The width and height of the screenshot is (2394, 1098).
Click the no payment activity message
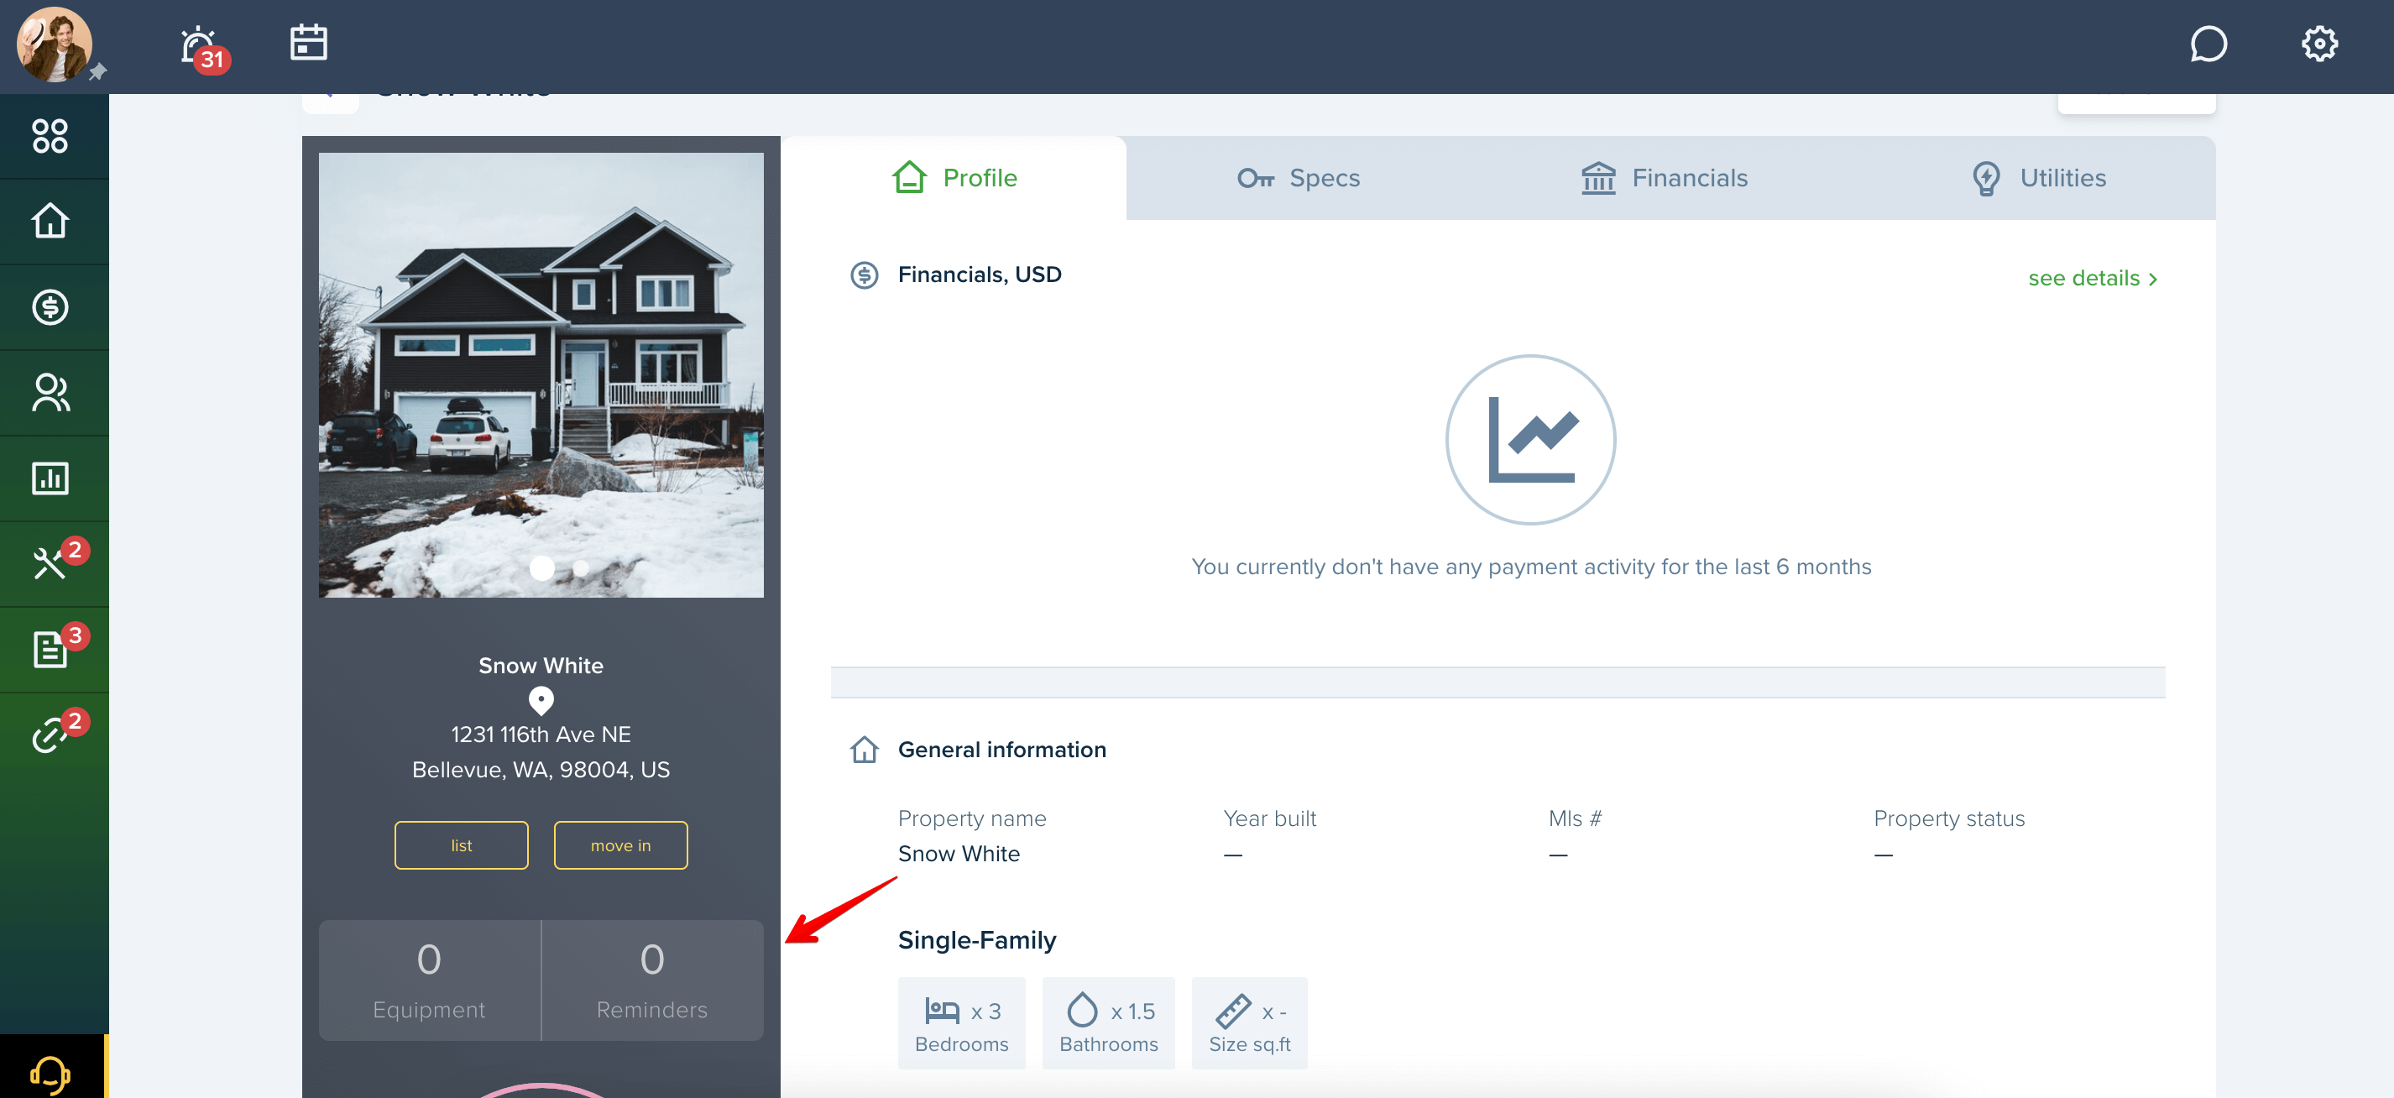pos(1530,566)
